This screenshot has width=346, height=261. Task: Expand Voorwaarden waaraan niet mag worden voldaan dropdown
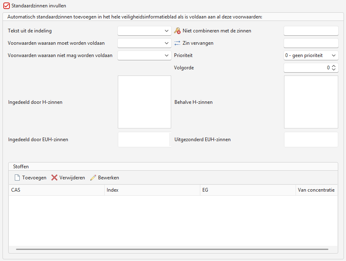tap(144, 55)
